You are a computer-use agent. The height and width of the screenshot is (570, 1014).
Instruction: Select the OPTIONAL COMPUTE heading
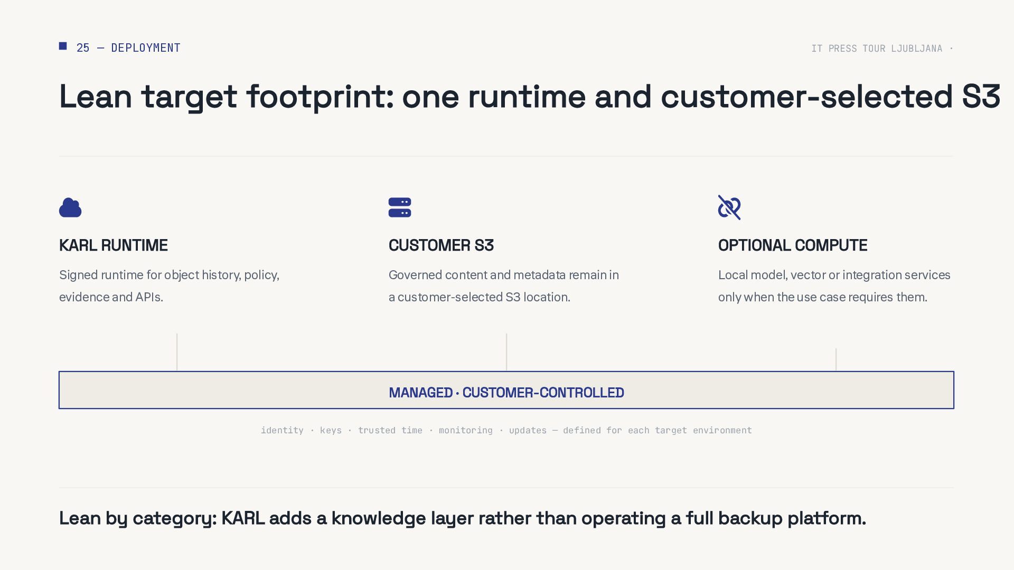[793, 245]
